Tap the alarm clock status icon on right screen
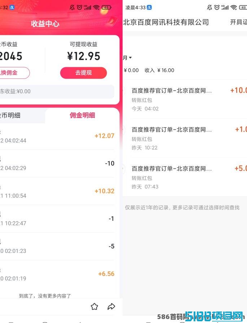The width and height of the screenshot is (247, 323). 217,8
